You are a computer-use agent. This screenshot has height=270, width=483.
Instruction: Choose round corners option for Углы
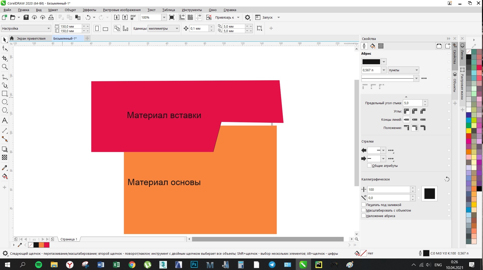(415, 111)
